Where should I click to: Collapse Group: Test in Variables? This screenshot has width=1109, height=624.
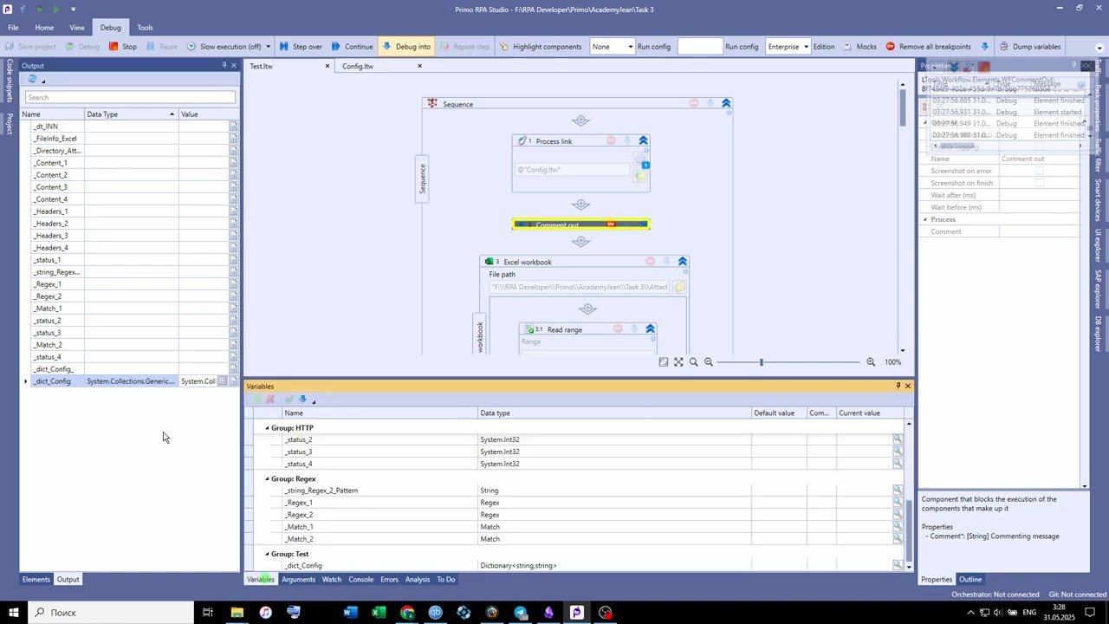click(x=267, y=554)
